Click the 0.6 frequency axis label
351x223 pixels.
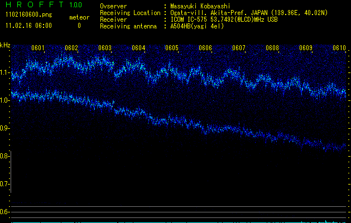[5, 212]
